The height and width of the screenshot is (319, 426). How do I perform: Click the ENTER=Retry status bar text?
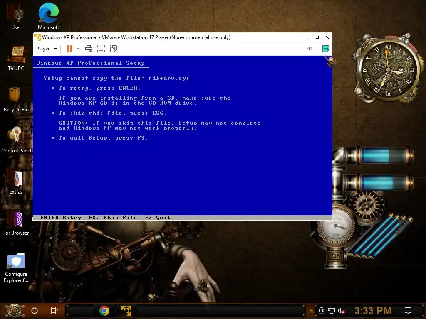point(61,218)
